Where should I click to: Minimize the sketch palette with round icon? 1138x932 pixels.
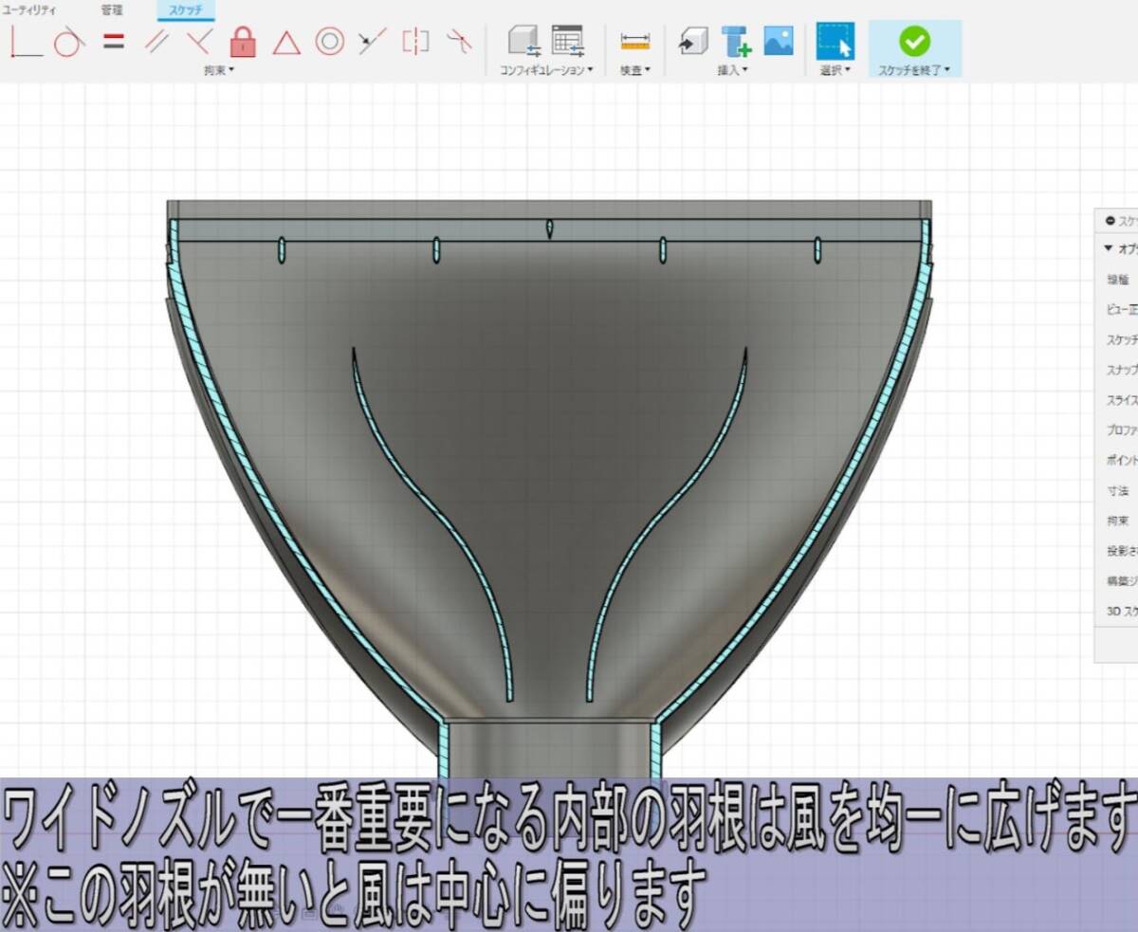click(1110, 220)
